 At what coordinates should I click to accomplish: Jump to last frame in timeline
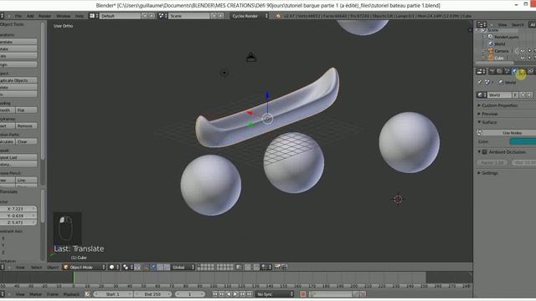(250, 293)
